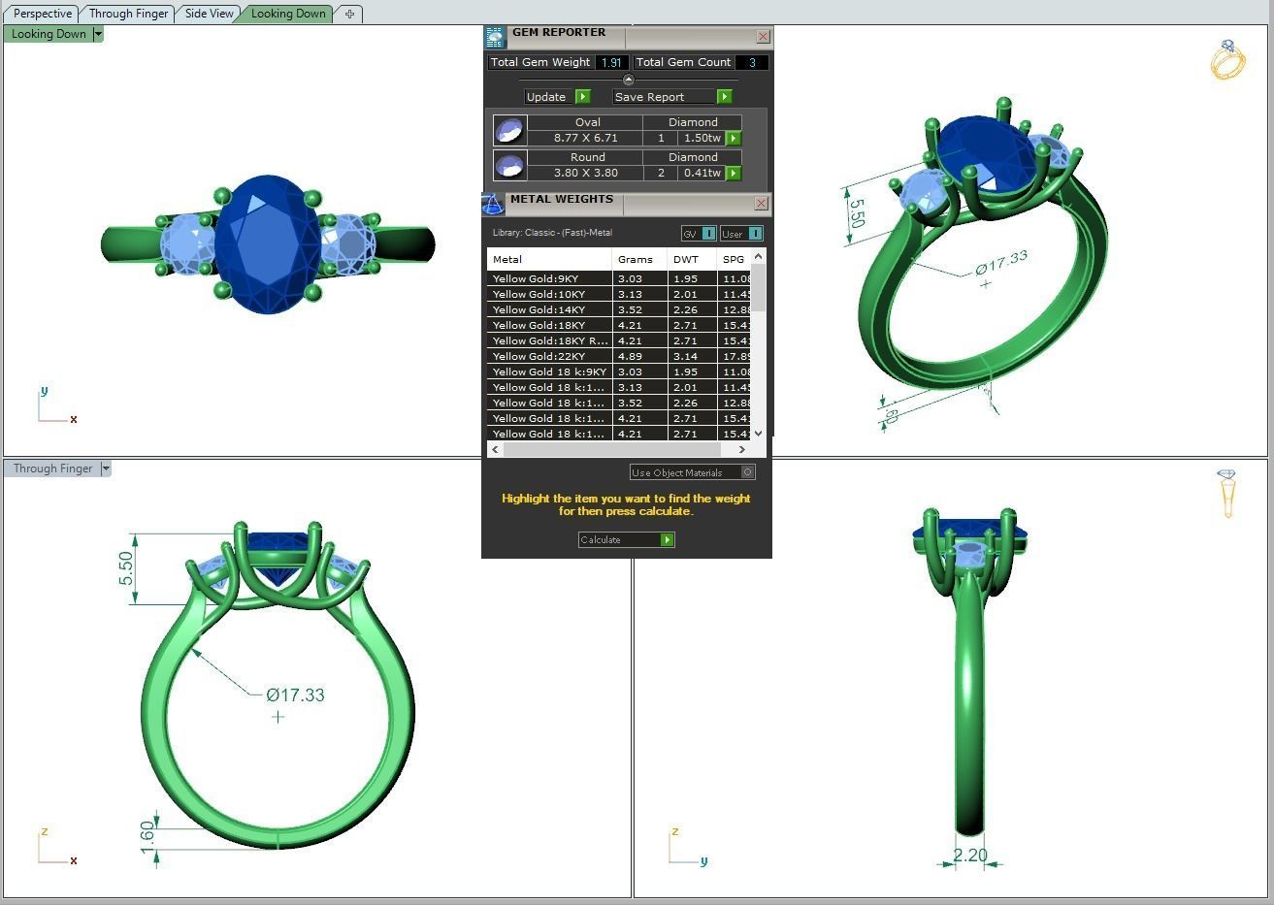Click green arrow on Oval Diamond row
1274x905 pixels.
tap(734, 139)
